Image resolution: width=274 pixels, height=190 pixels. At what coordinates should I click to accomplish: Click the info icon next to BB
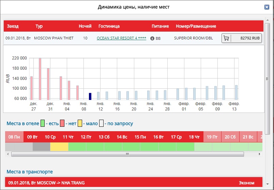point(152,38)
